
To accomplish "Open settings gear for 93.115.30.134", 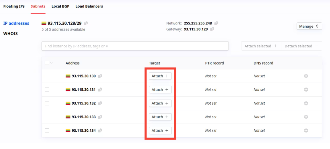I will 306,130.
